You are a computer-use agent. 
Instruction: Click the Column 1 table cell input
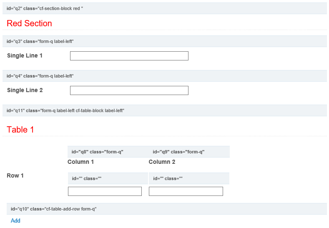click(105, 191)
